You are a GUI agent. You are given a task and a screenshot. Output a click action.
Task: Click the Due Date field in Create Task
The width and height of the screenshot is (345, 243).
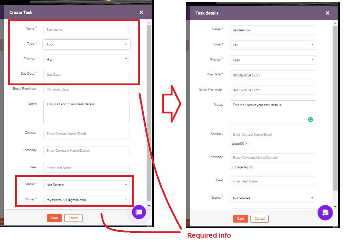(x=86, y=74)
